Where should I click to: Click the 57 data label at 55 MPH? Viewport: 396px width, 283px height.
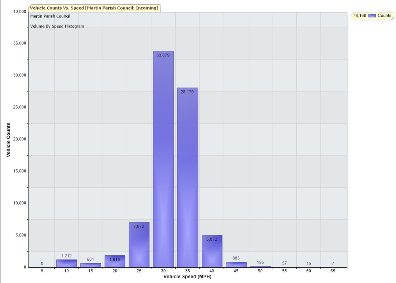[284, 263]
